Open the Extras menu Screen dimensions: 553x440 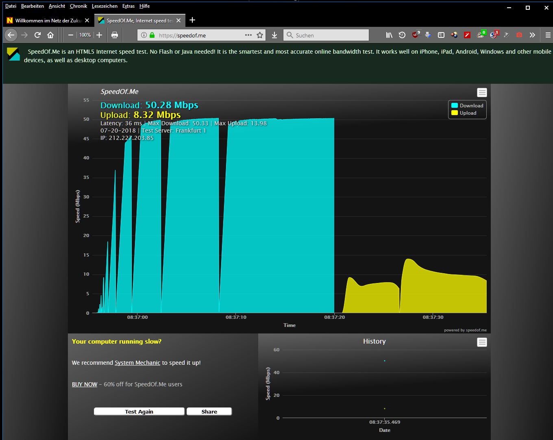click(x=128, y=6)
